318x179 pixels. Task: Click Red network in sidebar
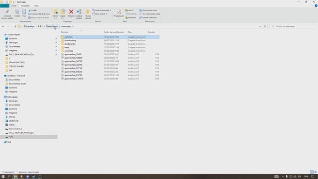pos(9,142)
